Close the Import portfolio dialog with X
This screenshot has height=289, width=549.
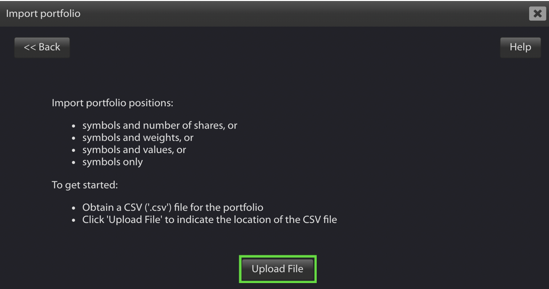(x=538, y=14)
